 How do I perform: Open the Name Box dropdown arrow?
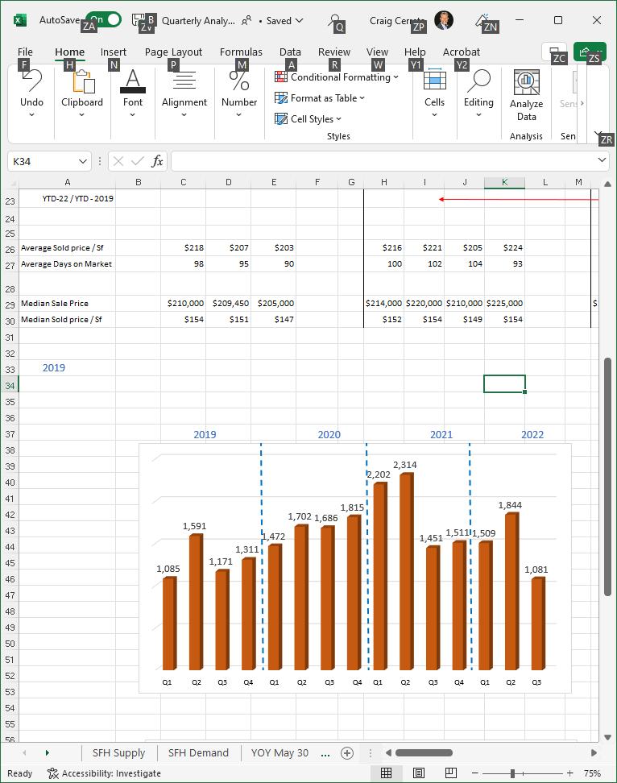[x=82, y=161]
